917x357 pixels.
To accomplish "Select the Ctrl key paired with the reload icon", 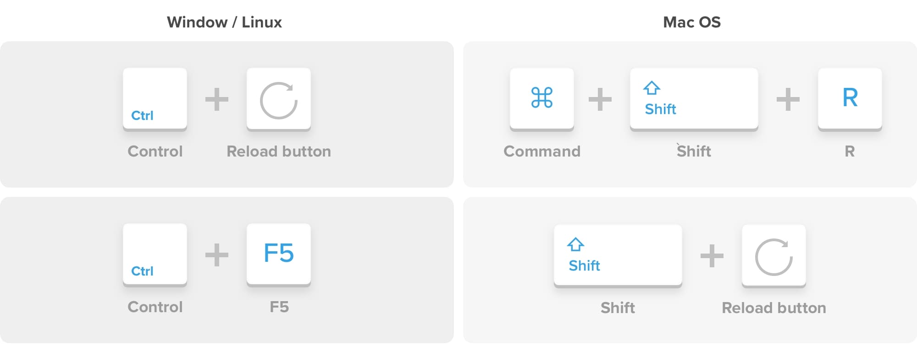I will (155, 99).
